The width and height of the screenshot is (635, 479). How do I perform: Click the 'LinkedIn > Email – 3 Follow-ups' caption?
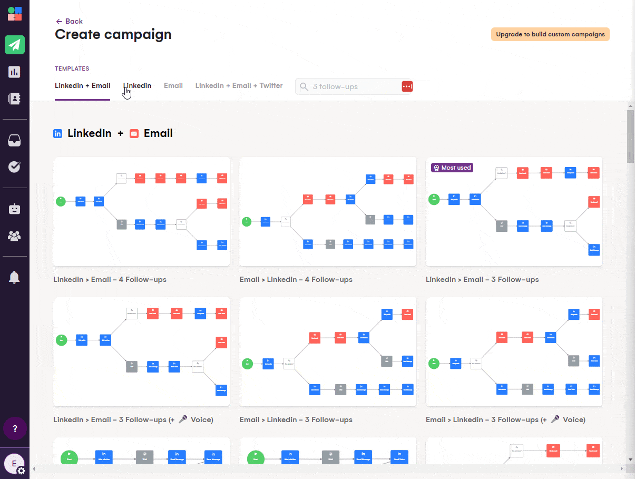(x=482, y=279)
